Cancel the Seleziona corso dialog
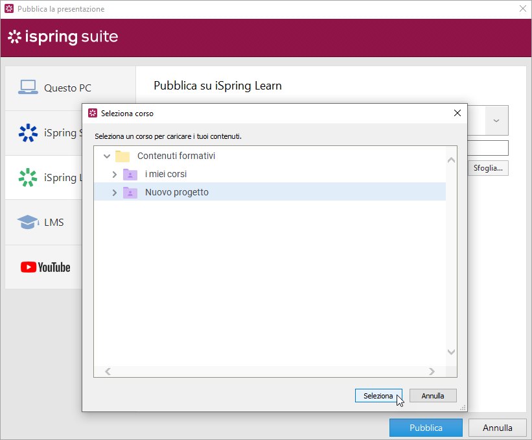 433,396
